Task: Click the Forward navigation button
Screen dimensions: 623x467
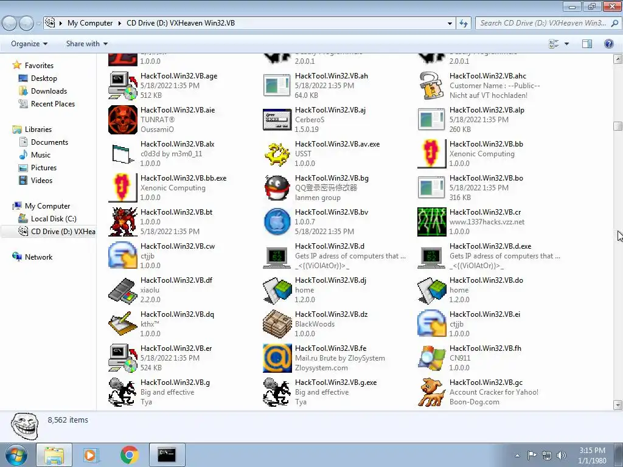Action: 26,24
